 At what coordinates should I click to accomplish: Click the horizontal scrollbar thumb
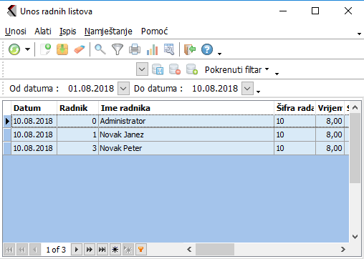(215, 250)
